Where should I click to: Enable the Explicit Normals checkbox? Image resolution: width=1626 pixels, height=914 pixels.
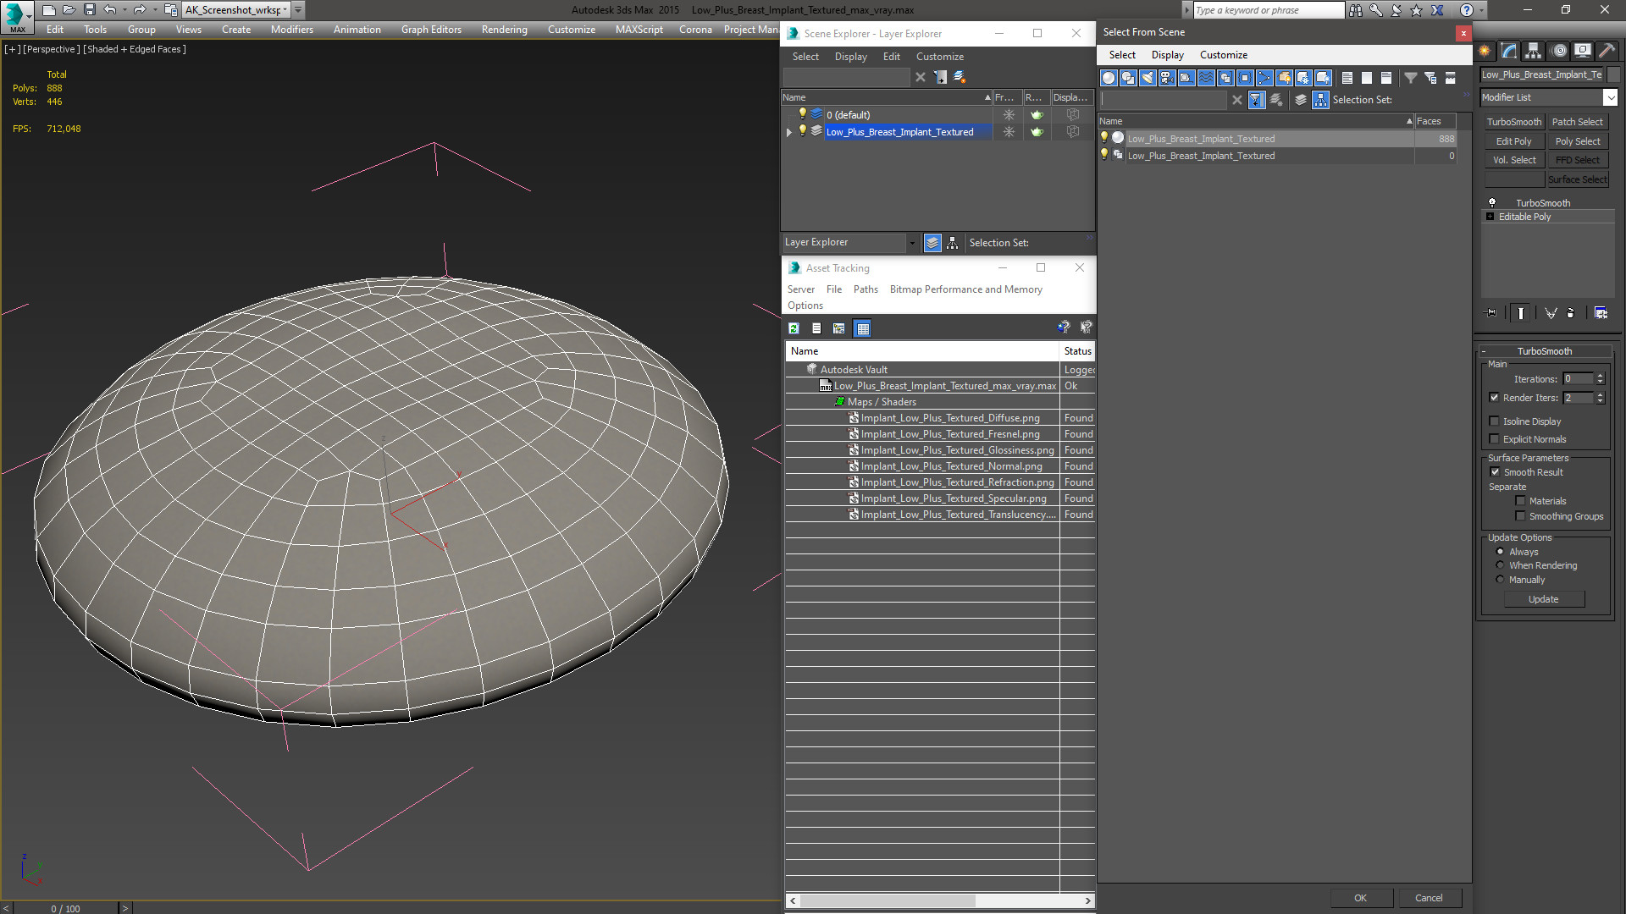[x=1495, y=439]
